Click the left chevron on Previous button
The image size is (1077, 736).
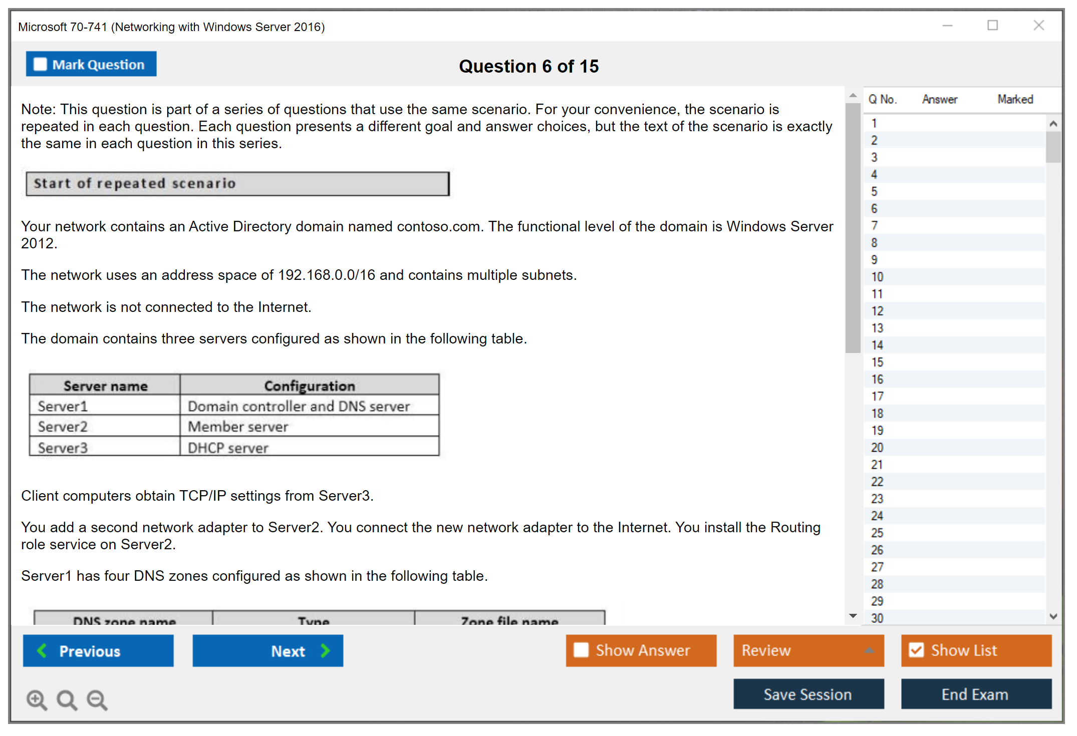[42, 650]
